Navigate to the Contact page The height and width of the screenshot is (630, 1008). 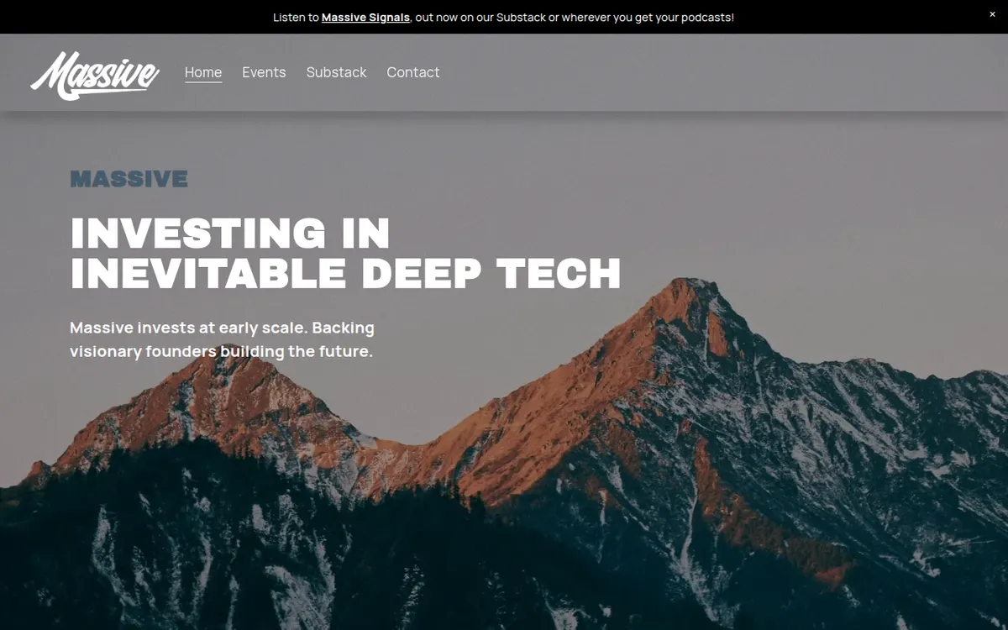click(412, 72)
